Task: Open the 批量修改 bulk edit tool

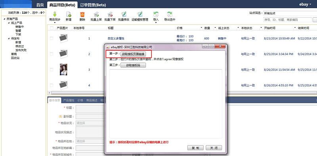Action: 124,15
